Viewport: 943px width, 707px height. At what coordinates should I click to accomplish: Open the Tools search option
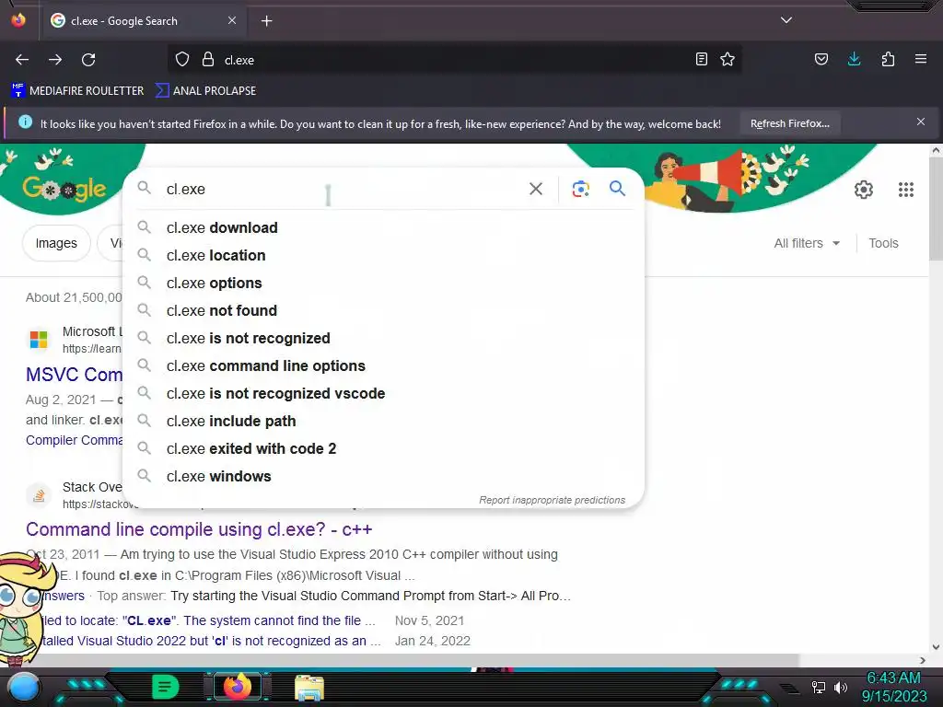coord(883,243)
